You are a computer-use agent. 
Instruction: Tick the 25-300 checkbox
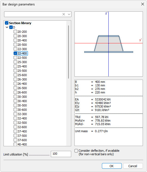(15, 62)
